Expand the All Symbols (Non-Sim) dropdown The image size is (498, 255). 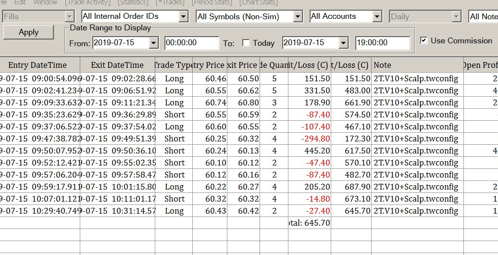298,16
